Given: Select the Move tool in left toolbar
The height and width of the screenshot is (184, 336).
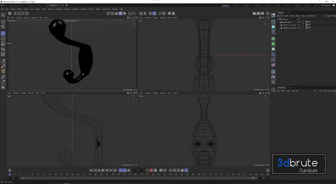Looking at the screenshot, I should tap(3, 34).
